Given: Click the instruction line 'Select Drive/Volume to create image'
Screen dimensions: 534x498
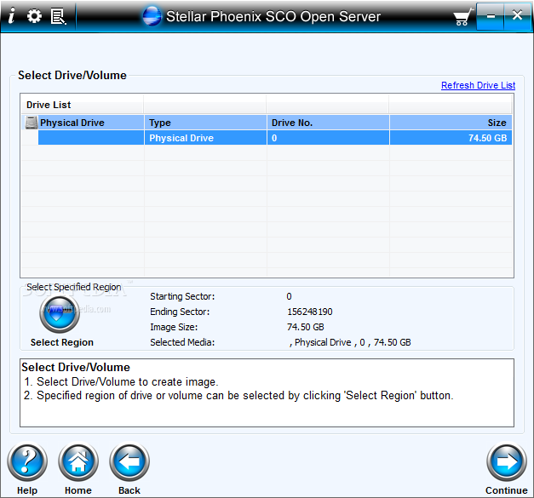Looking at the screenshot, I should [x=127, y=382].
